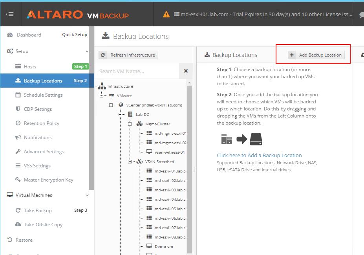The height and width of the screenshot is (255, 364).
Task: Click the license warning triangle icon
Action: 166,15
